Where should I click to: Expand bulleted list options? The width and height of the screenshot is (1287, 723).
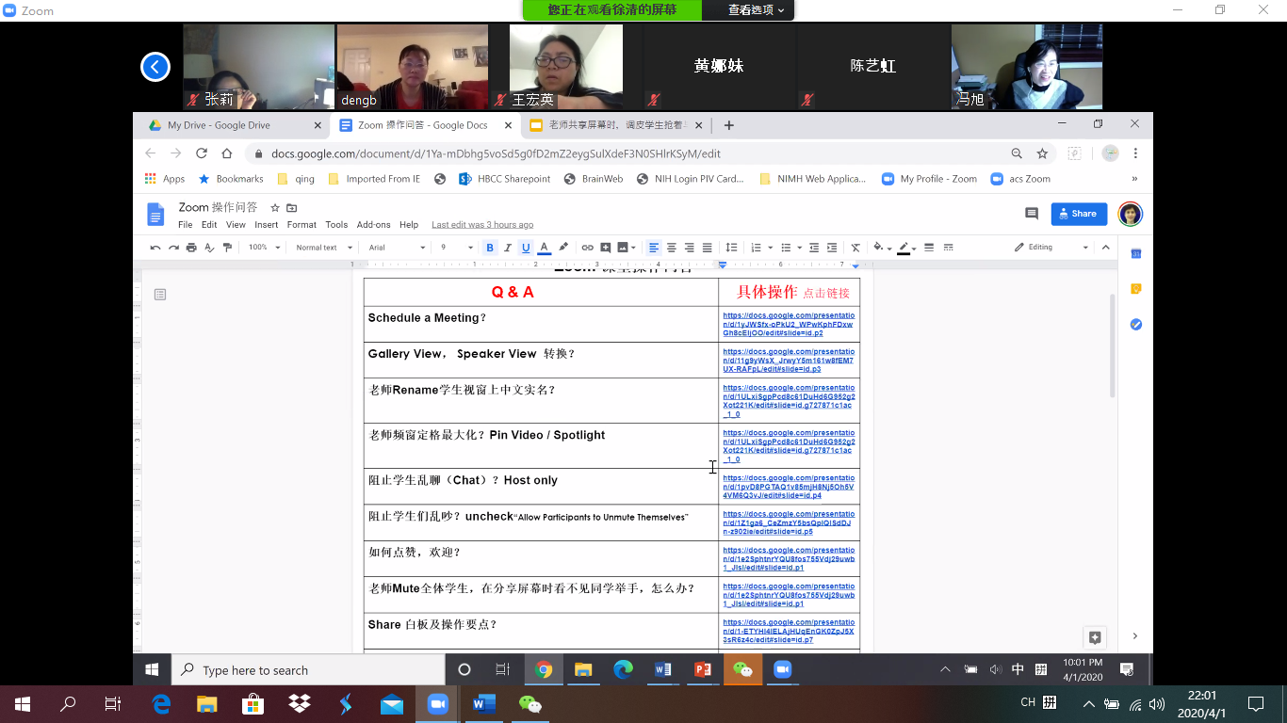(x=799, y=248)
